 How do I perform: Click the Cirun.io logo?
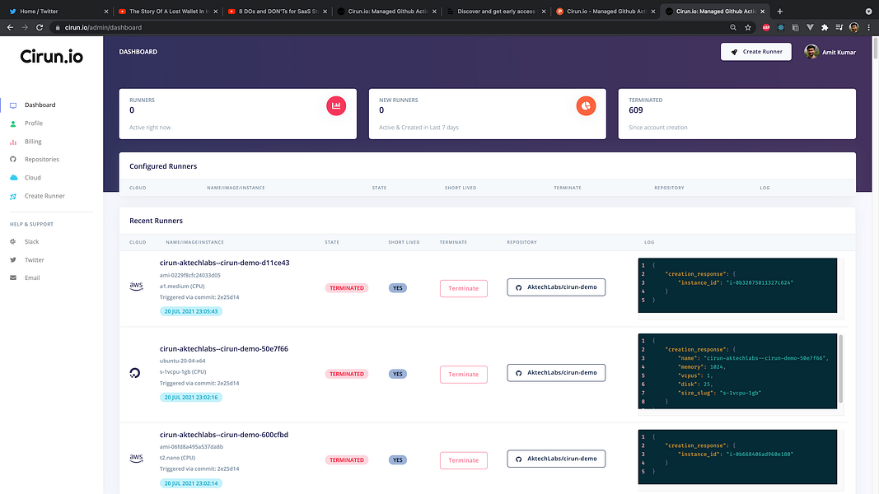tap(52, 57)
